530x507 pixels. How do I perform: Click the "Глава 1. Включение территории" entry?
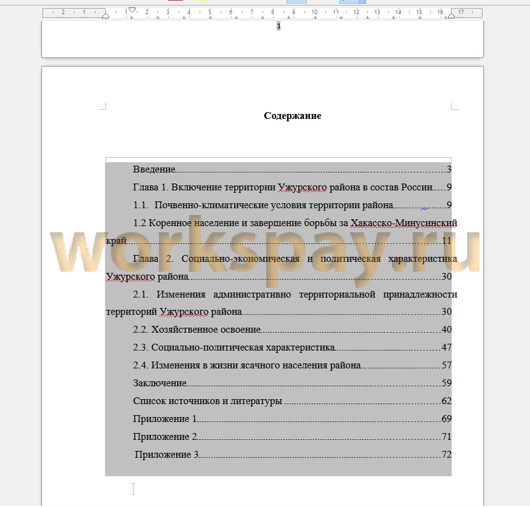click(x=292, y=187)
